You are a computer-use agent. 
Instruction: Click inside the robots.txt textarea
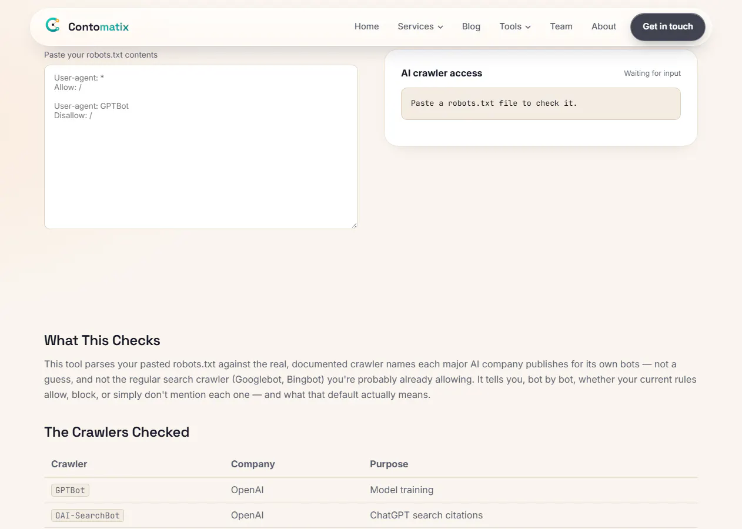pos(201,147)
